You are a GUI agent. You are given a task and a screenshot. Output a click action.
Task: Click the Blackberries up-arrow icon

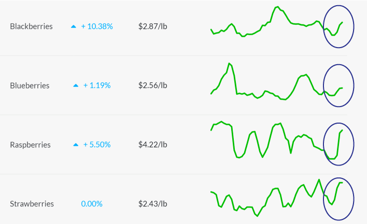pyautogui.click(x=74, y=26)
